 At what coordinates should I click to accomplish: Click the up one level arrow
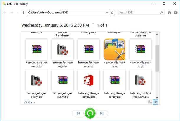coord(23,12)
